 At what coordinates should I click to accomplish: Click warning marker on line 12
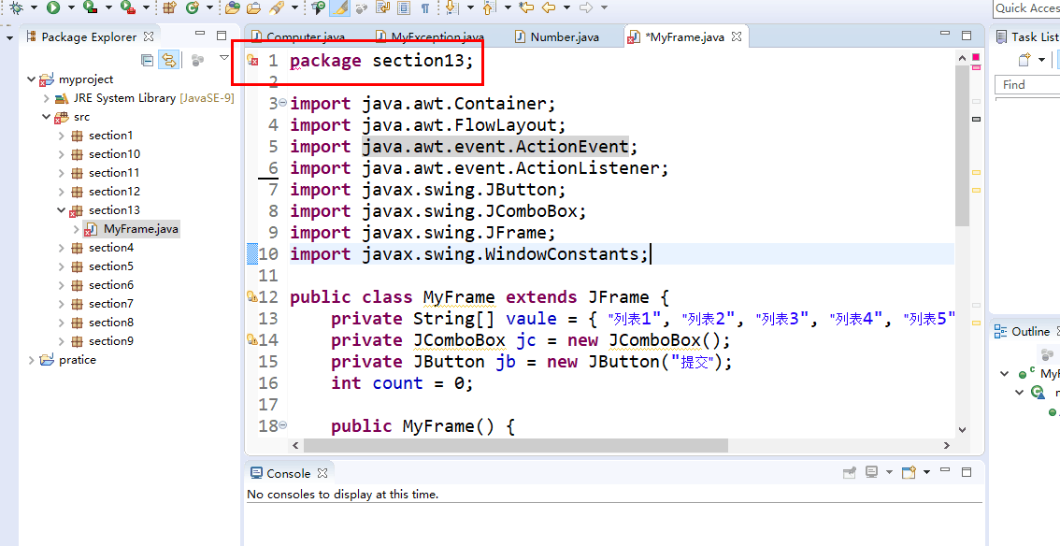click(x=252, y=296)
